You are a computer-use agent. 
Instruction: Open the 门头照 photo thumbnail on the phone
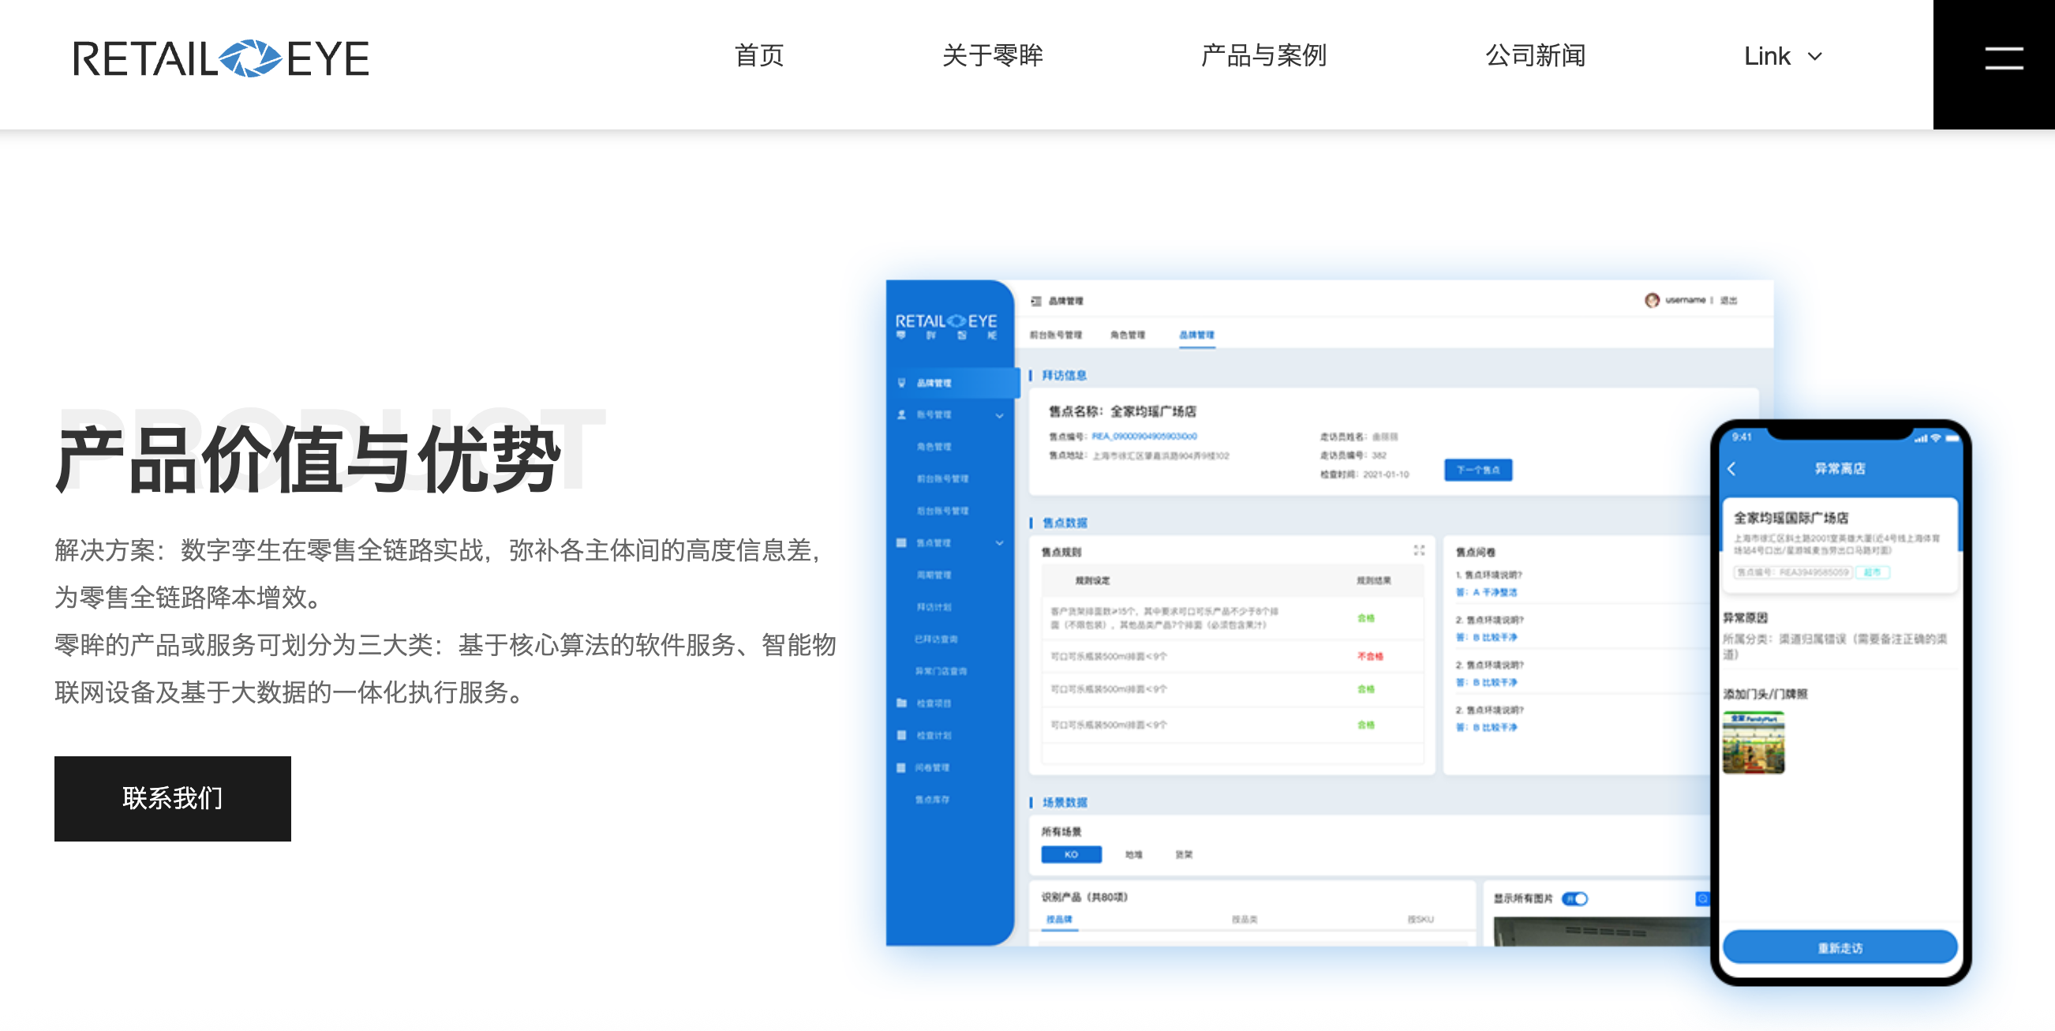pyautogui.click(x=1753, y=744)
